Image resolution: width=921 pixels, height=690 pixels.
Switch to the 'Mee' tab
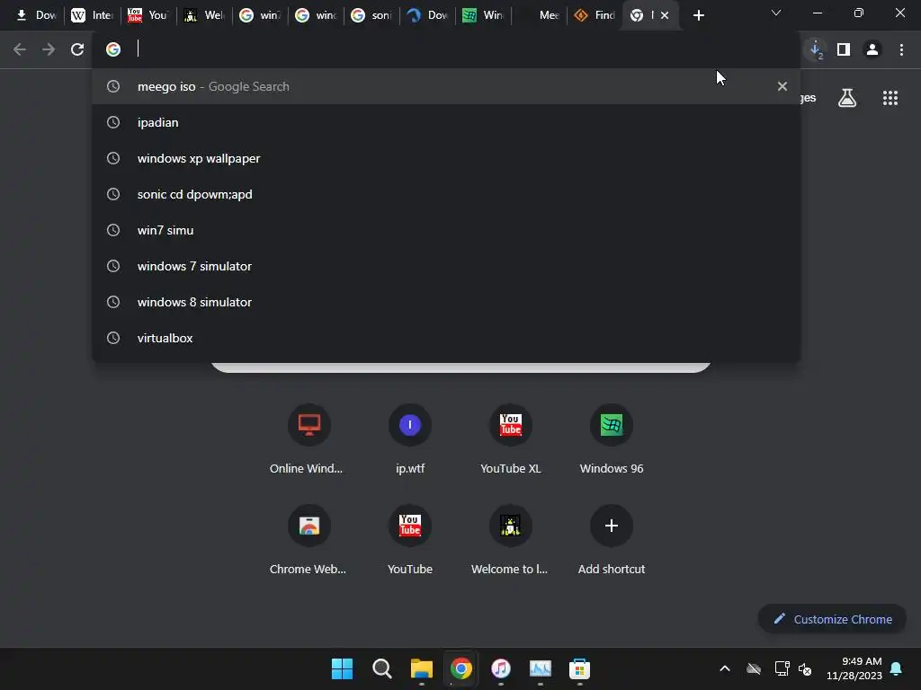click(x=540, y=15)
